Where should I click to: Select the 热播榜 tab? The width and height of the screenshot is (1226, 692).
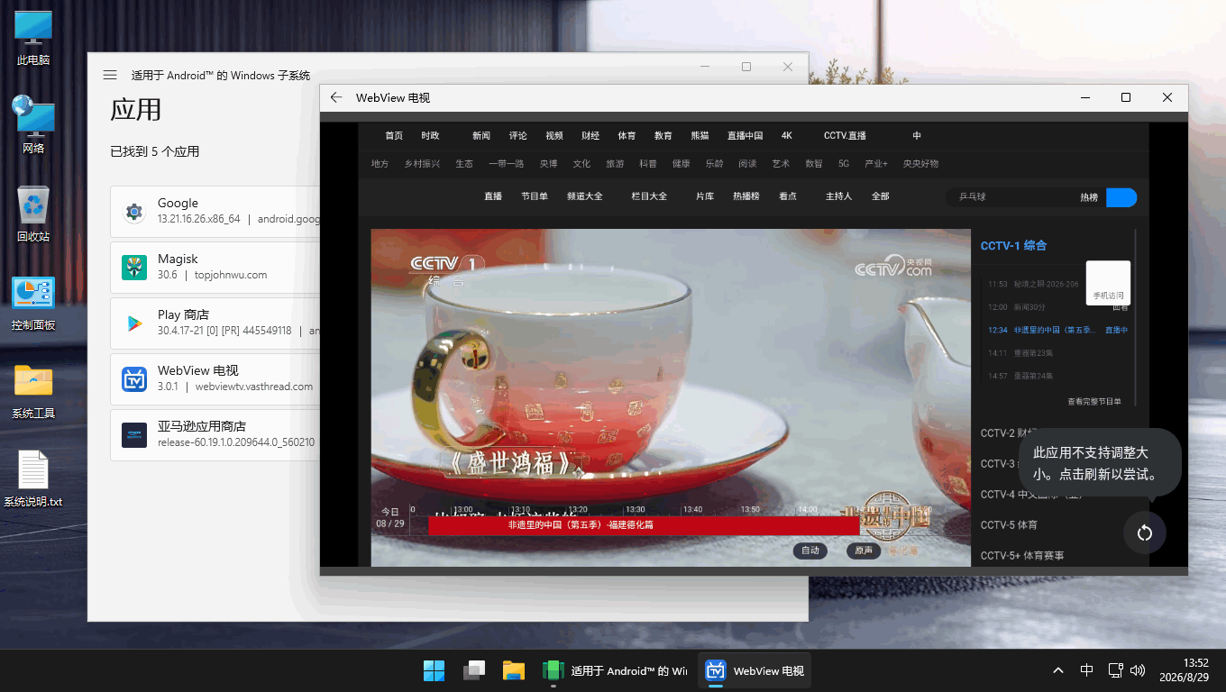[x=746, y=196]
